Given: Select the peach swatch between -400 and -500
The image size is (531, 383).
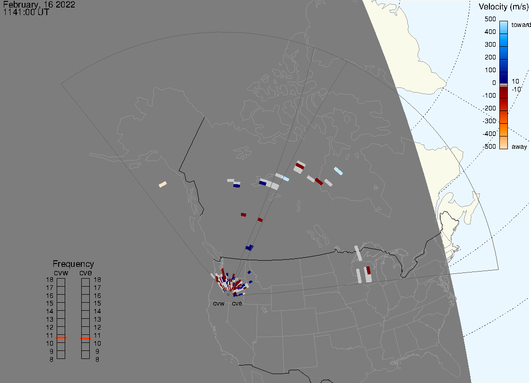Looking at the screenshot, I should pos(504,143).
